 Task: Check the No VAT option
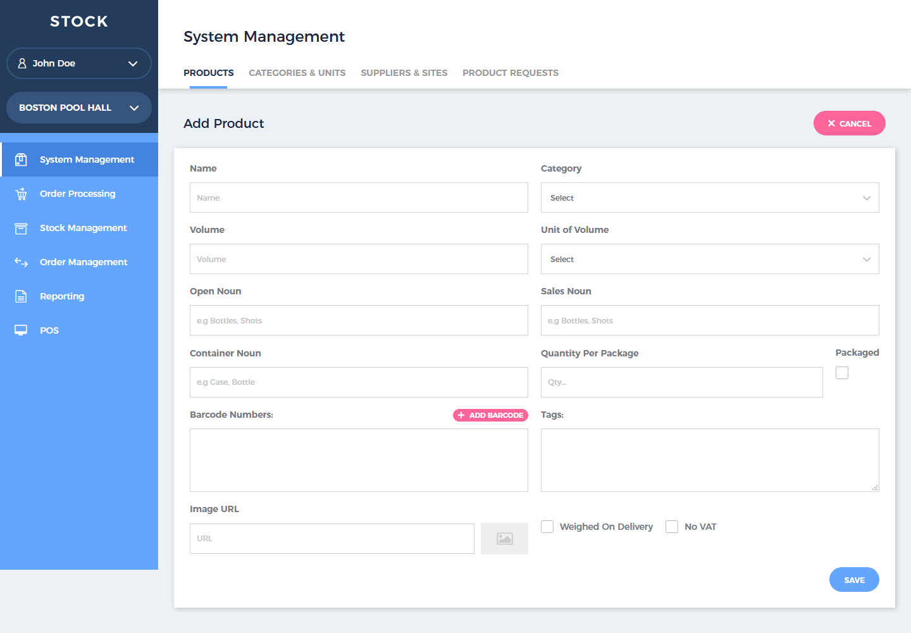[x=672, y=527]
